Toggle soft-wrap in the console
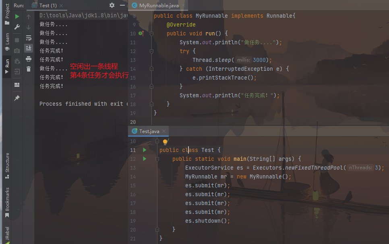Image resolution: width=389 pixels, height=244 pixels. click(29, 38)
